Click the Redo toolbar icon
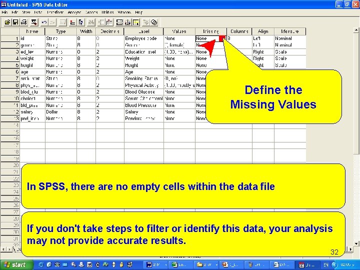Viewport: 360px width, 270px height. coord(52,22)
